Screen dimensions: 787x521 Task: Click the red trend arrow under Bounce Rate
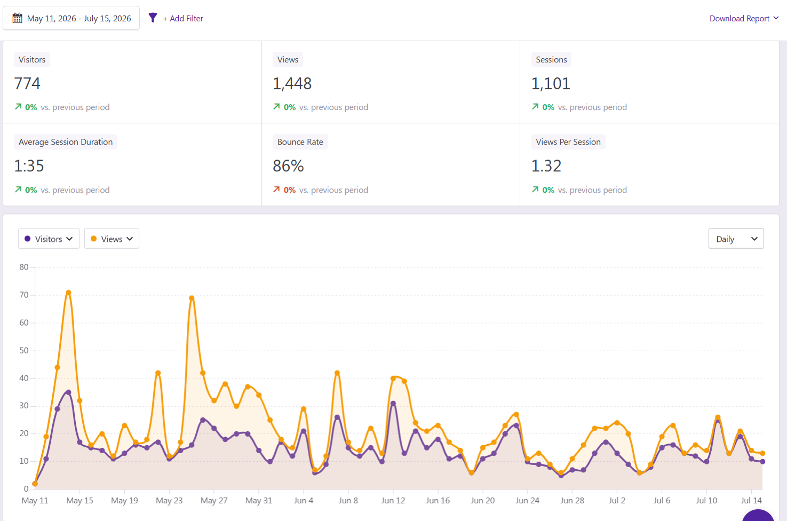pyautogui.click(x=276, y=190)
